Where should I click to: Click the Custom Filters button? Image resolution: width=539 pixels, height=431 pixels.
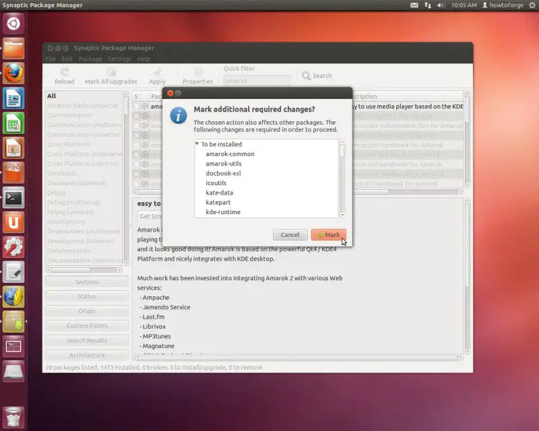tap(87, 326)
